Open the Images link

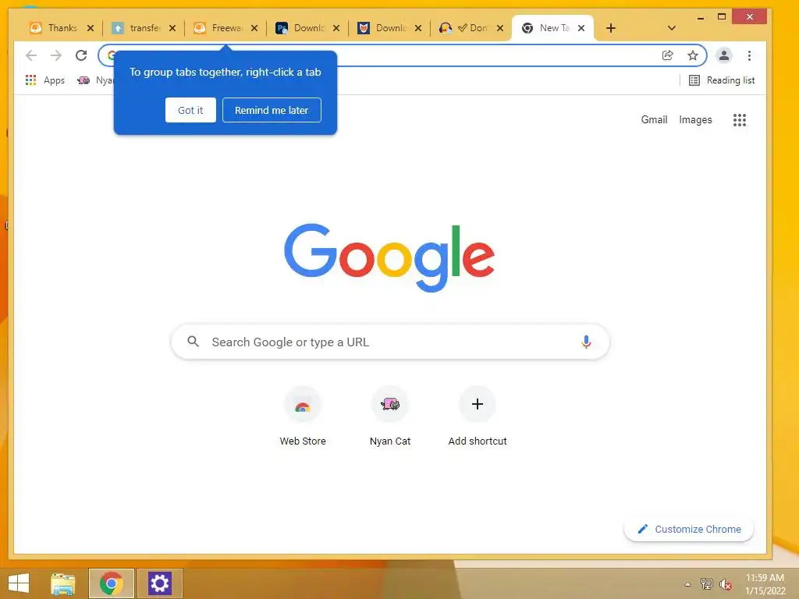pyautogui.click(x=695, y=119)
